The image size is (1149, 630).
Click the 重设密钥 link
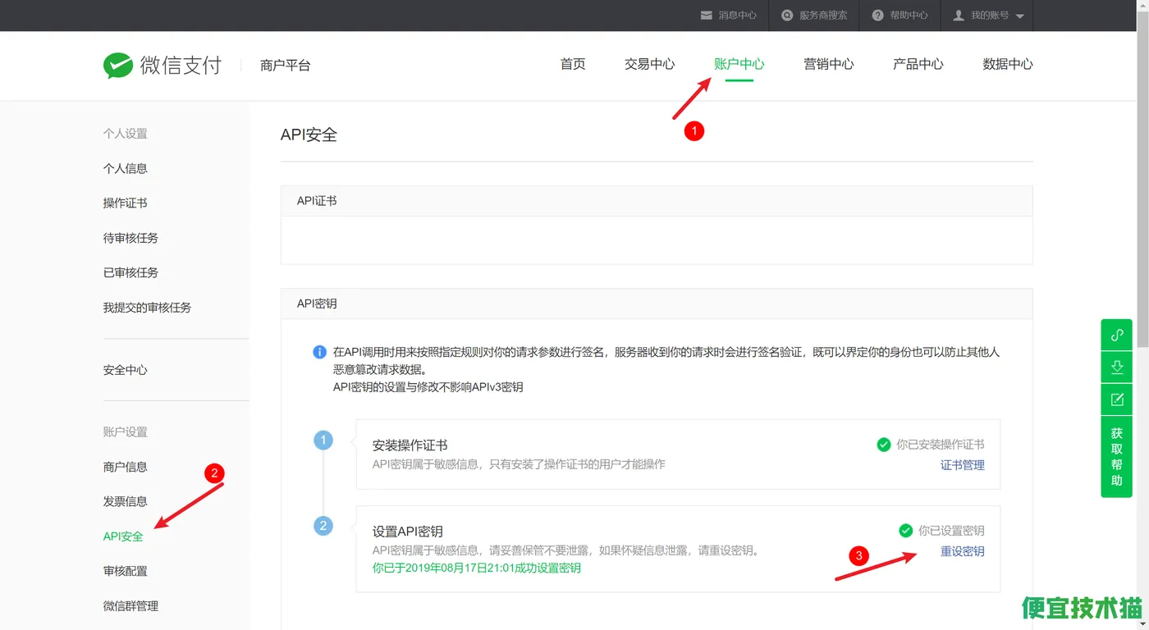(963, 551)
